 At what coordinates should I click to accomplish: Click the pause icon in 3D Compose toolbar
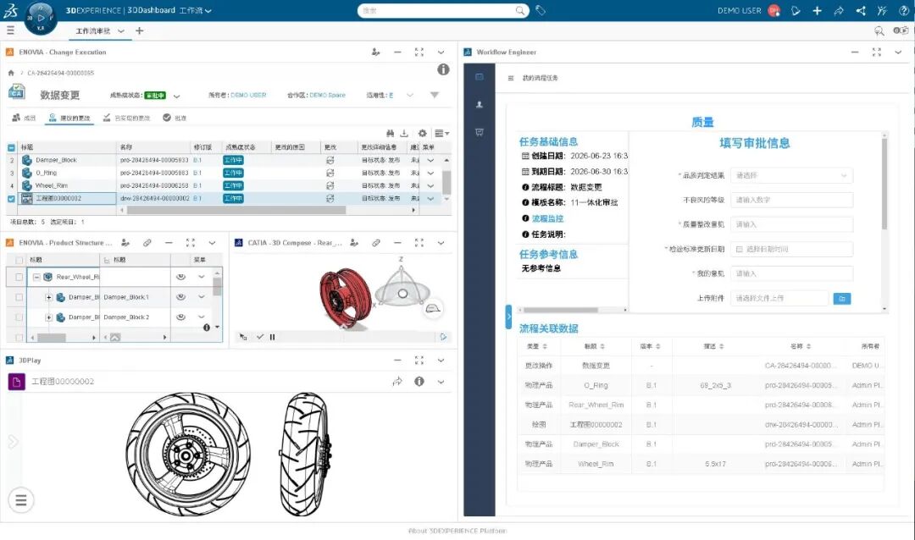[273, 337]
